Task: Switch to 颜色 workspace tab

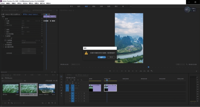Action: tap(94, 6)
